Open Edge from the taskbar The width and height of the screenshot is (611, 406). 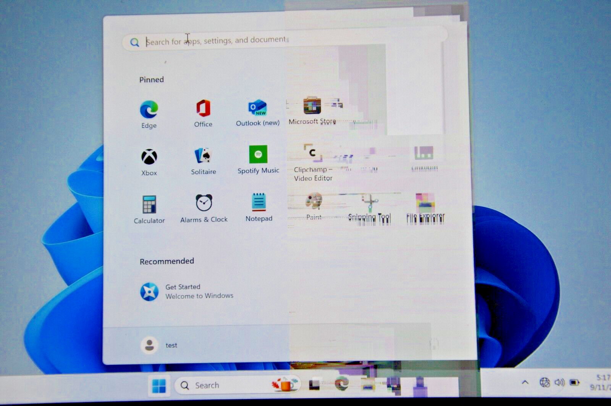[x=341, y=383]
